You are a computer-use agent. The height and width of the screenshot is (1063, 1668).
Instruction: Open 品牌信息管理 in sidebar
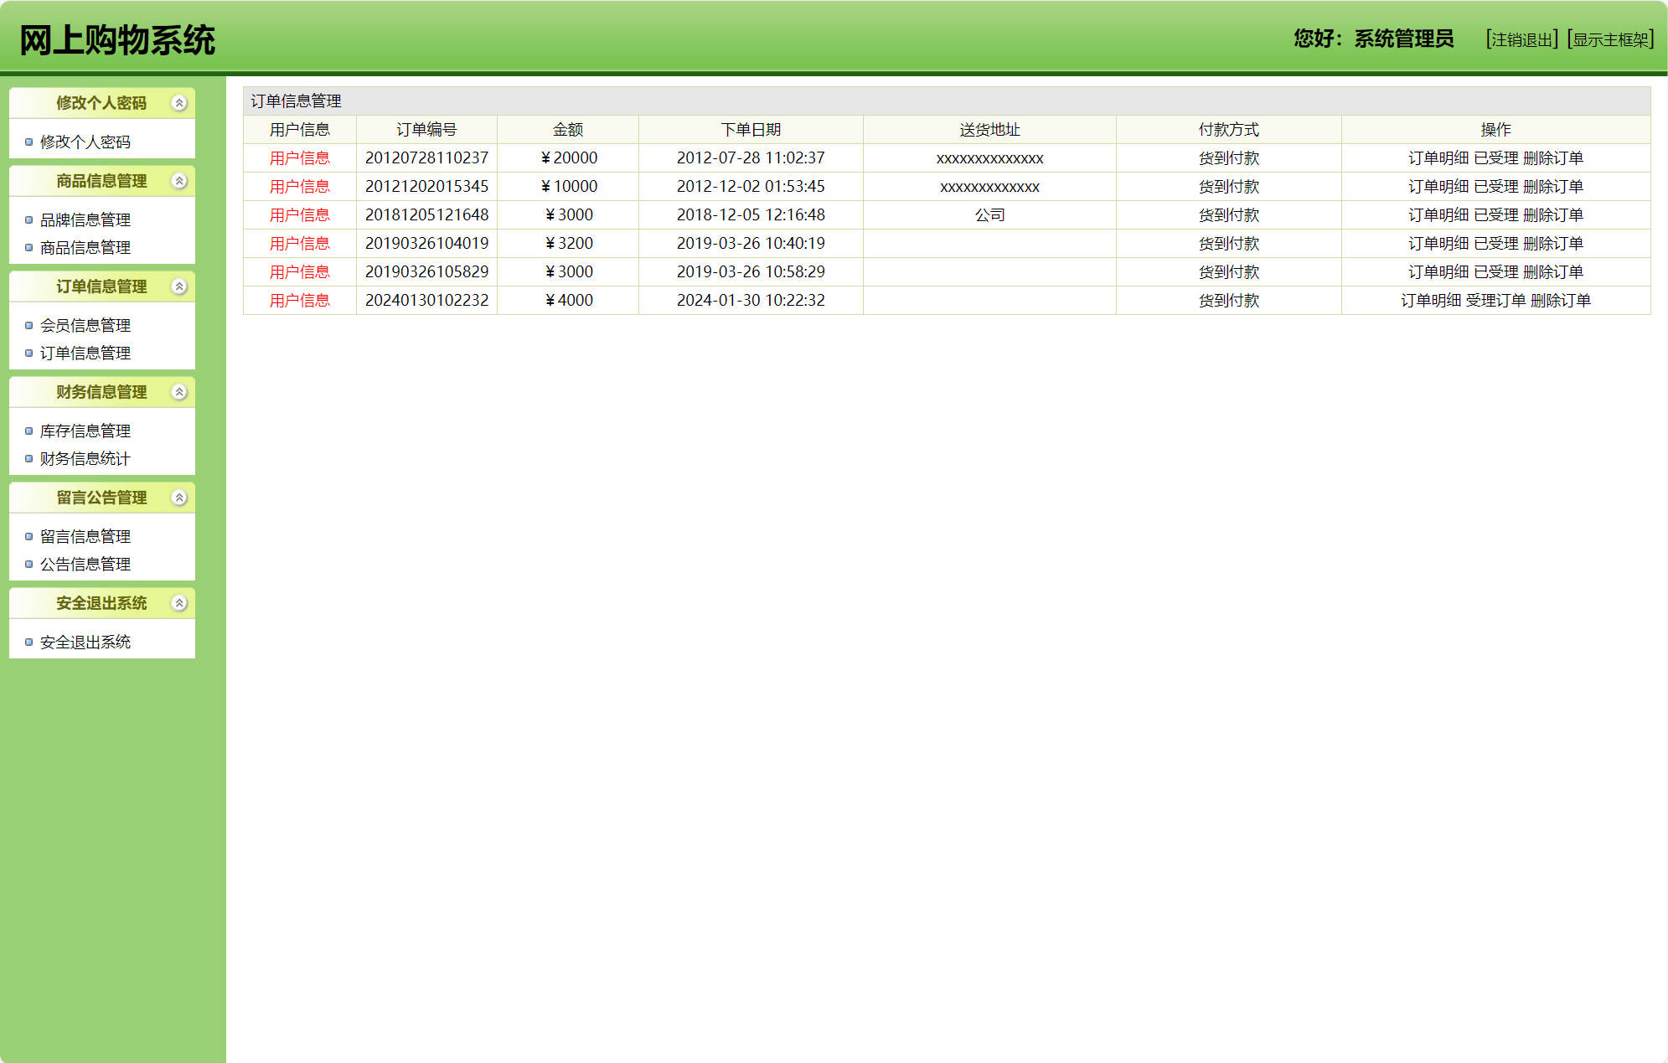(85, 220)
